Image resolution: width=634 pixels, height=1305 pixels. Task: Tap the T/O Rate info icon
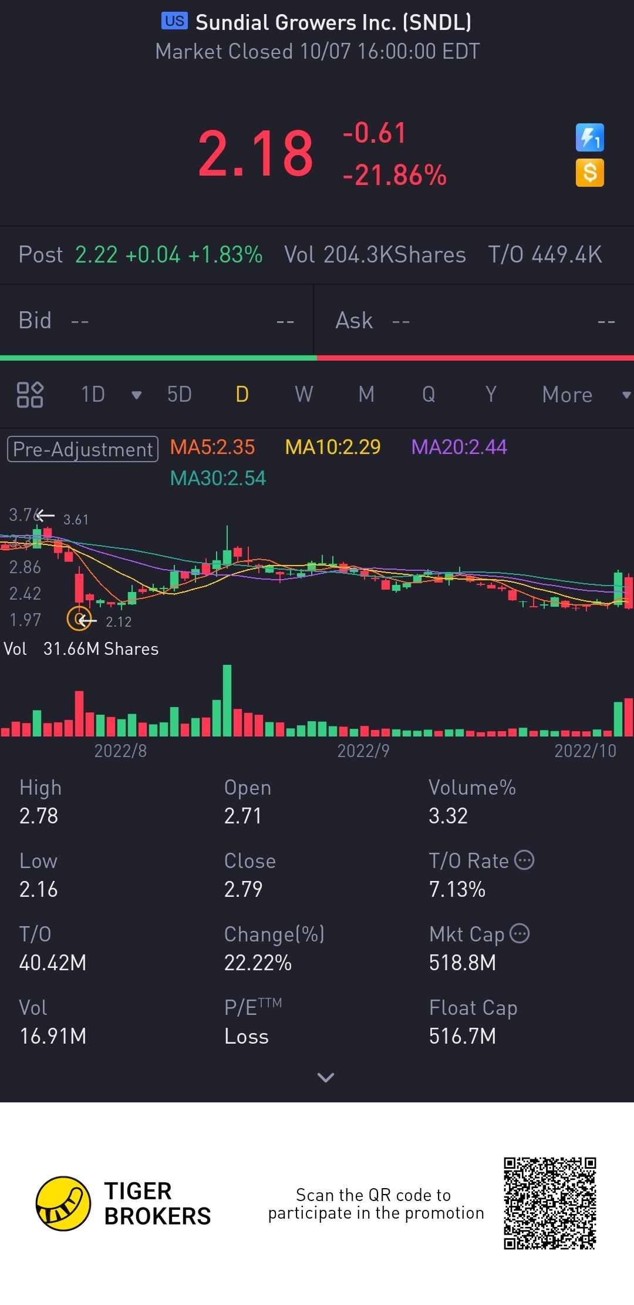click(x=524, y=860)
